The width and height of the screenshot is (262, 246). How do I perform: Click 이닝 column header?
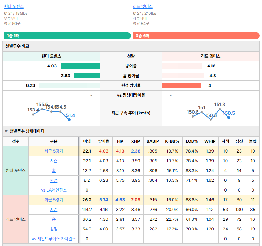[x=87, y=141]
